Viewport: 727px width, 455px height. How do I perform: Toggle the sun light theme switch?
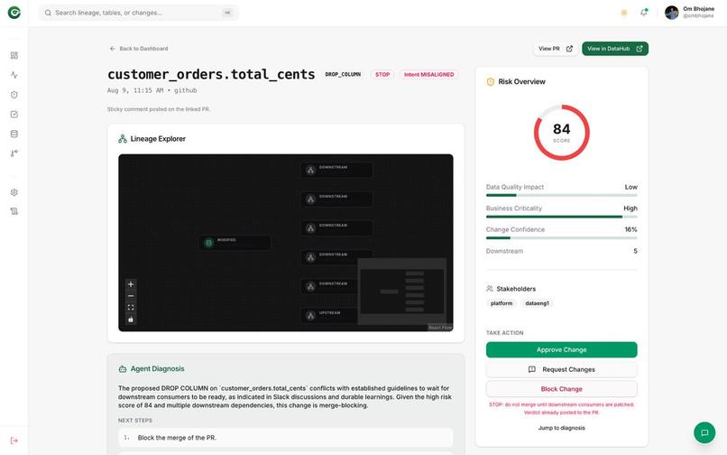tap(624, 13)
